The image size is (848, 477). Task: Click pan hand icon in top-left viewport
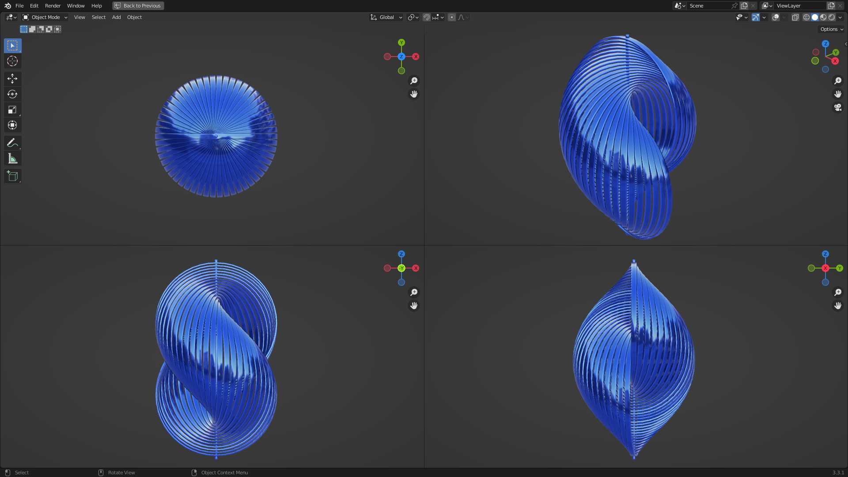(414, 94)
